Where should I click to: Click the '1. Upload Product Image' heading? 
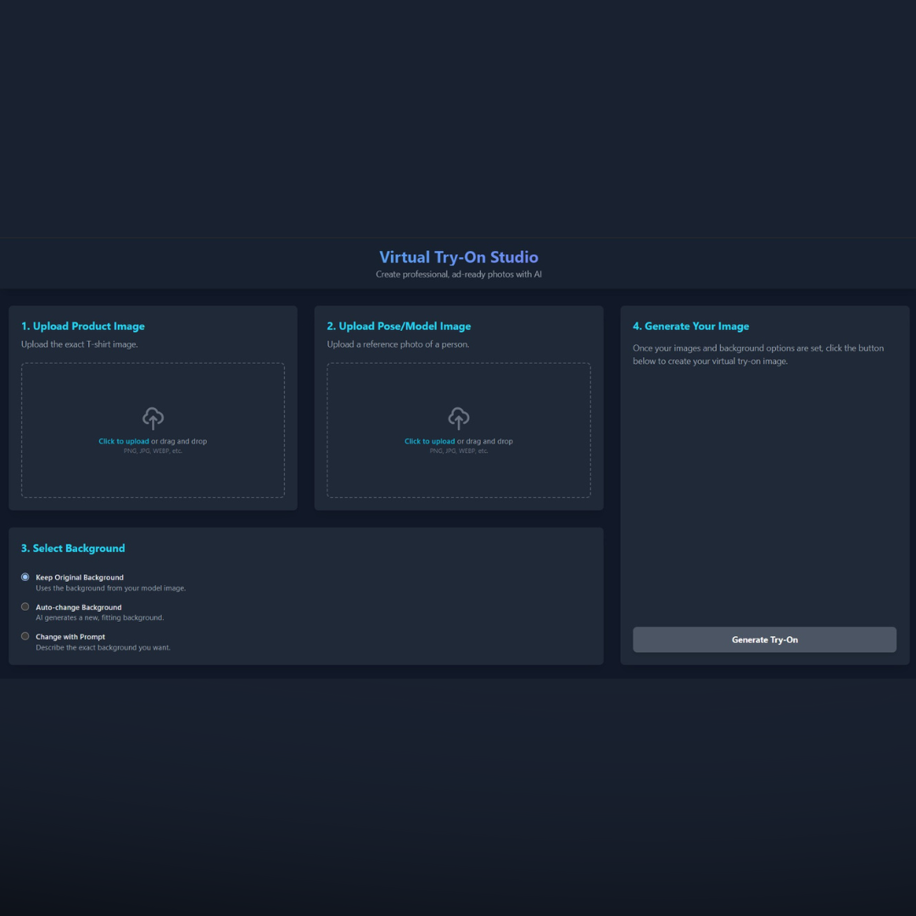pyautogui.click(x=83, y=327)
